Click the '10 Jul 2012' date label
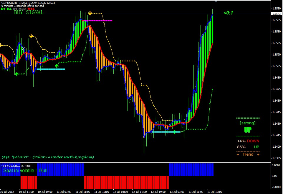 point(7,192)
